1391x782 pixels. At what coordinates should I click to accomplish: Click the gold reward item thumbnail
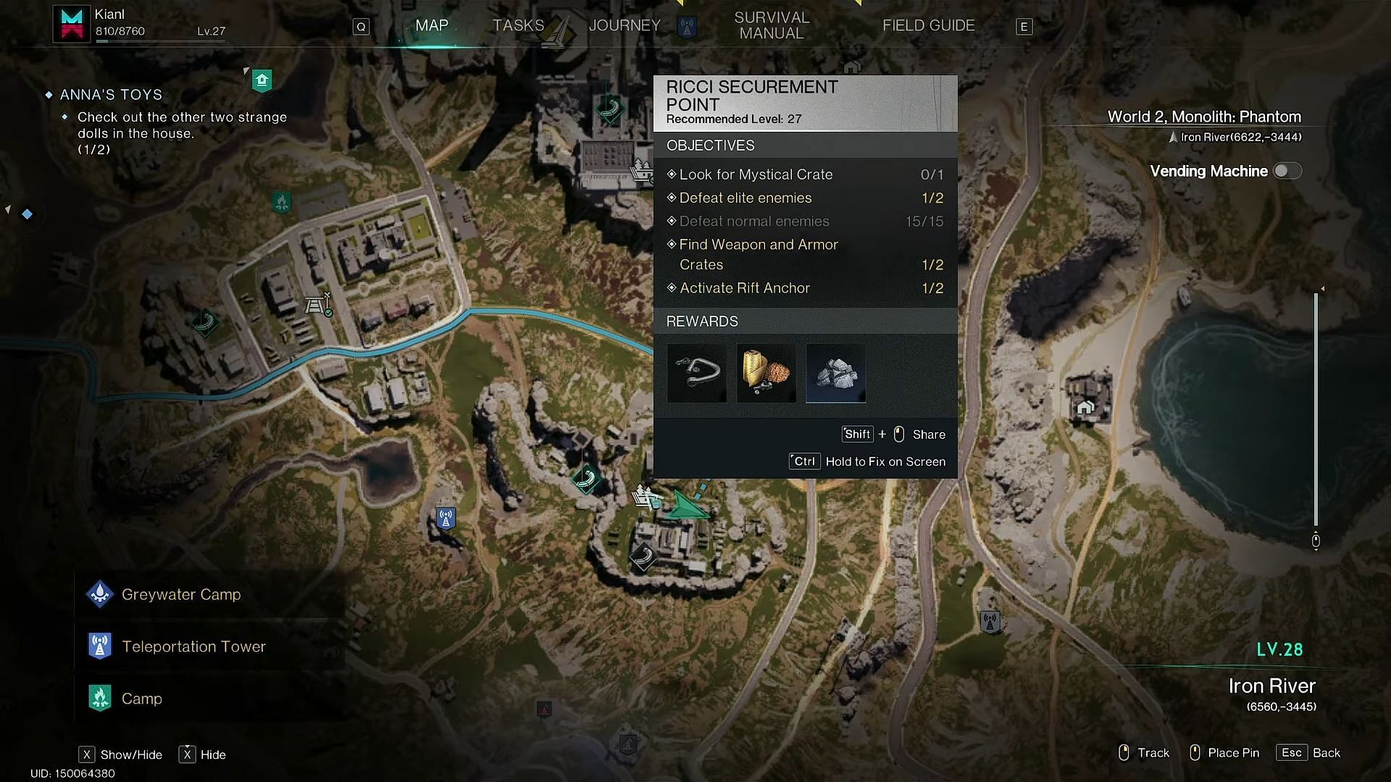(765, 372)
